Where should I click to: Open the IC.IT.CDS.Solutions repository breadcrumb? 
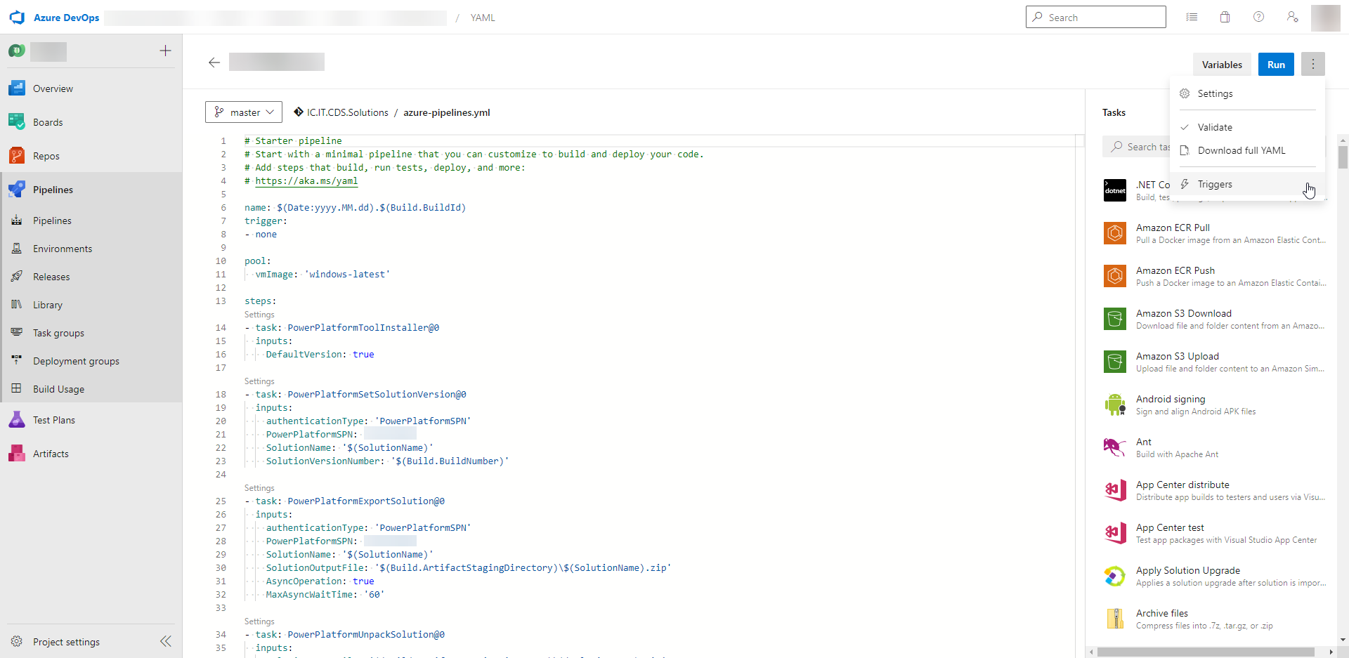(x=347, y=112)
